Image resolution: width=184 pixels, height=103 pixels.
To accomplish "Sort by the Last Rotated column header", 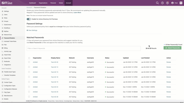I will point(145,58).
